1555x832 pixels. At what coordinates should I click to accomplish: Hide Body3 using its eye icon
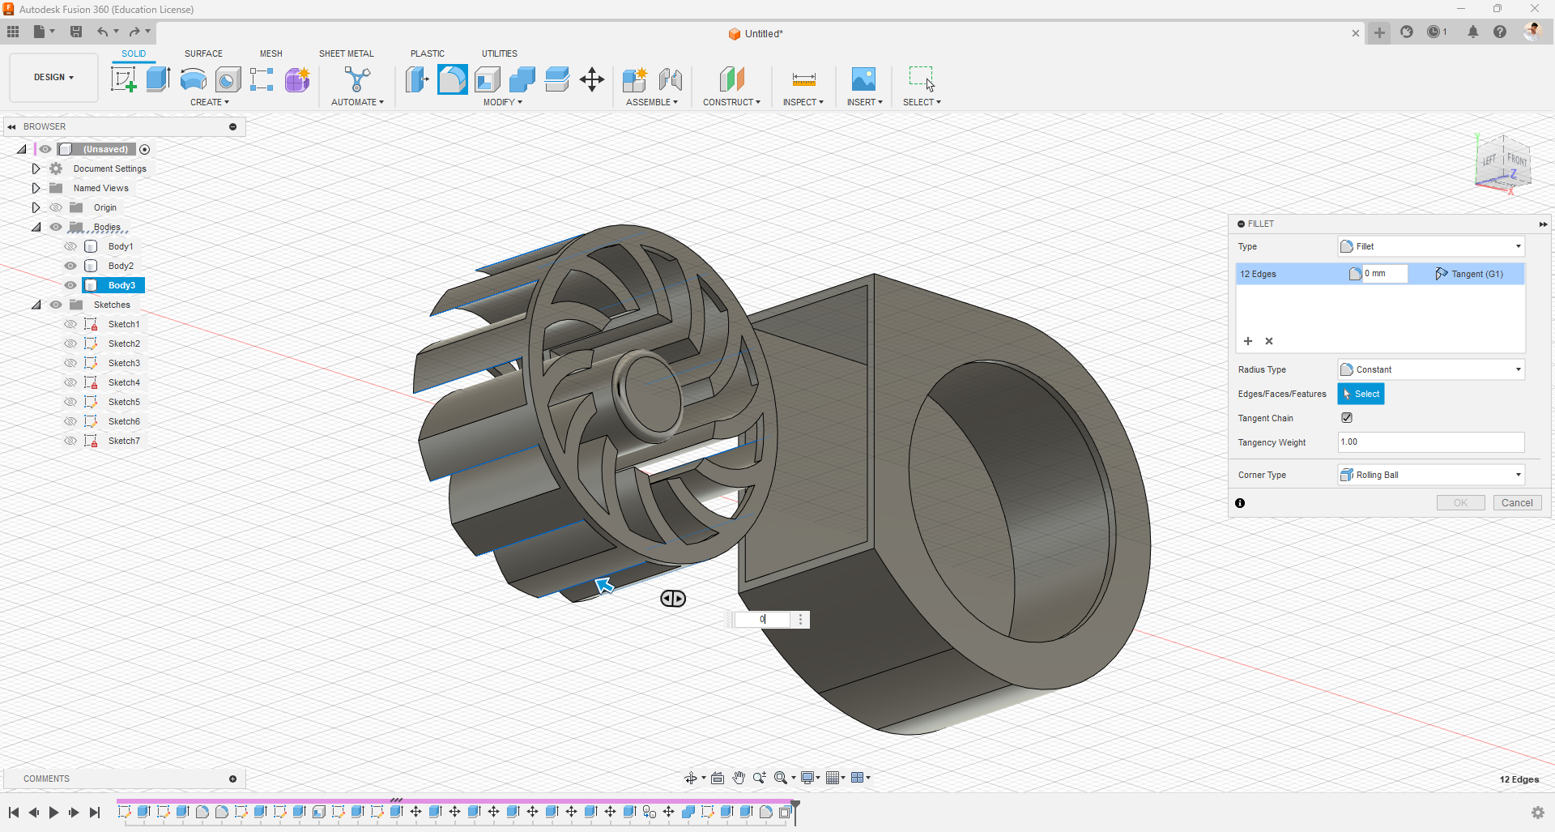70,285
